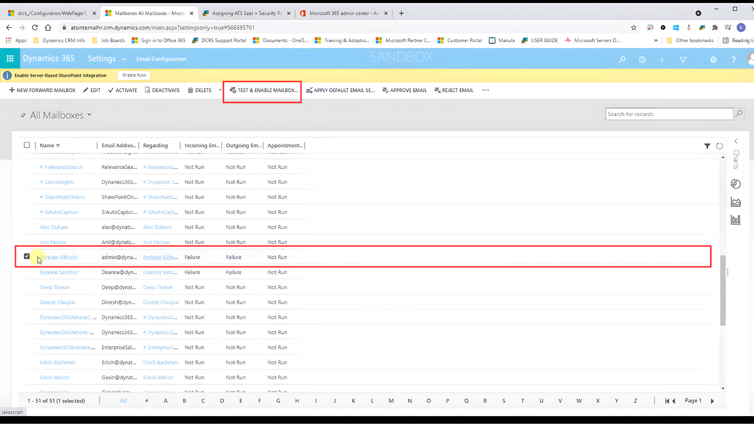Bookmark this page with the star icon

(x=633, y=27)
